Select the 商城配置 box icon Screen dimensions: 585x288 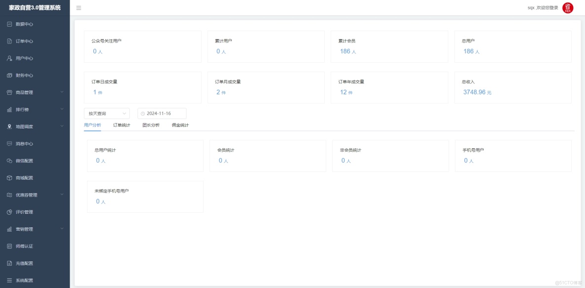click(x=10, y=178)
